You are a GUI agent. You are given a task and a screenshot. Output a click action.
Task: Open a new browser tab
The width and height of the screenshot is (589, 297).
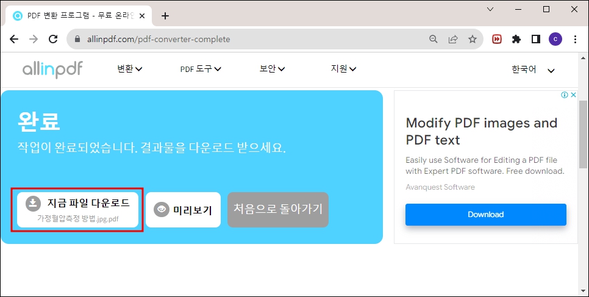point(165,16)
